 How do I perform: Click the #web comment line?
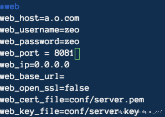tap(10, 7)
